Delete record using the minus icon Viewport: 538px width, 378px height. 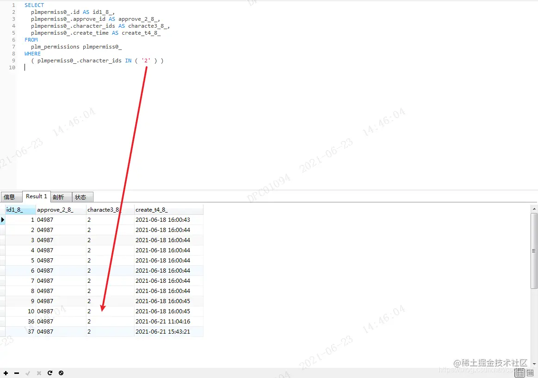(x=17, y=373)
